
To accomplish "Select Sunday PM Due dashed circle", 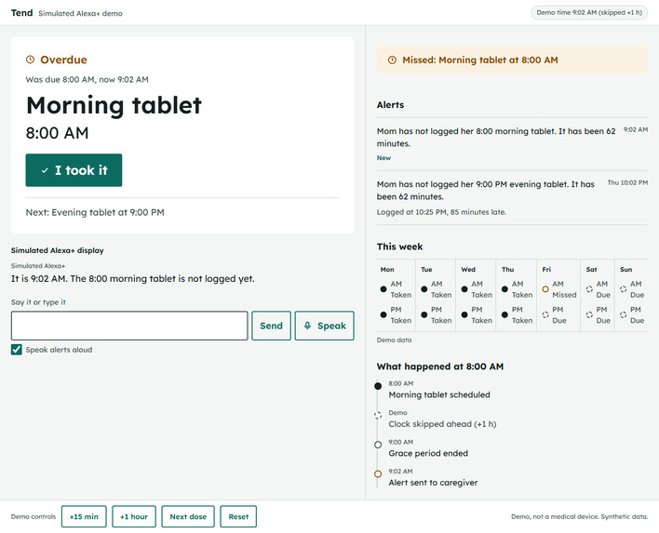I will pyautogui.click(x=624, y=314).
